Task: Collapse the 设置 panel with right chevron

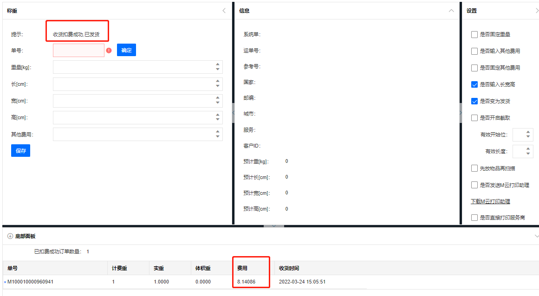Action: [x=537, y=11]
